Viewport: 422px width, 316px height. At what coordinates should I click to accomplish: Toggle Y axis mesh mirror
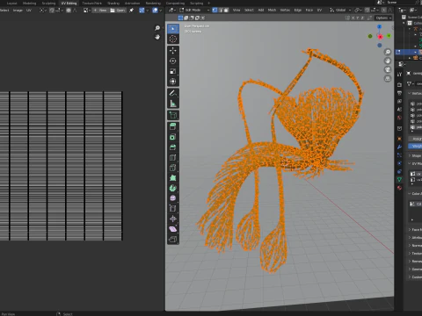[358, 18]
